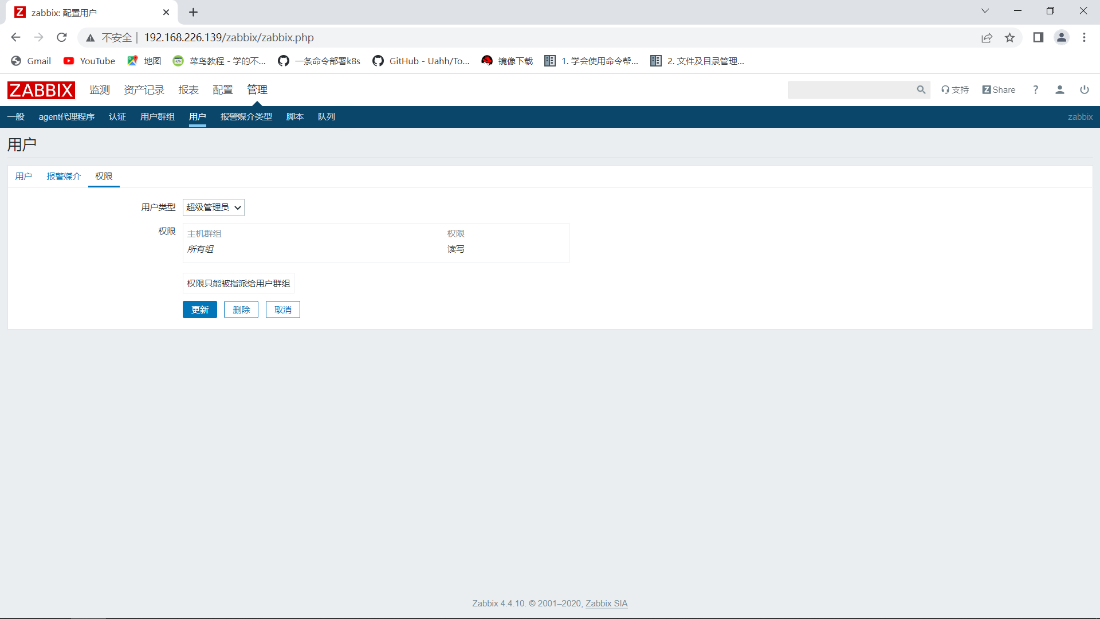This screenshot has height=619, width=1100.
Task: Click the search magnifier icon
Action: point(921,90)
